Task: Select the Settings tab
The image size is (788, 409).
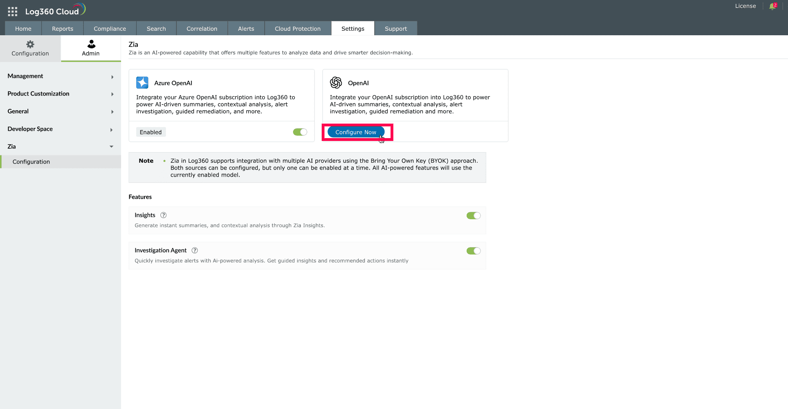Action: coord(353,29)
